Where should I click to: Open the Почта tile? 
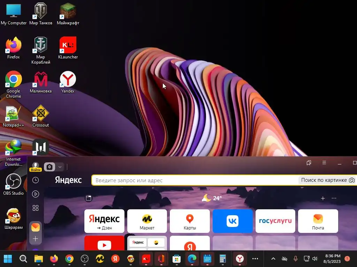click(x=318, y=221)
